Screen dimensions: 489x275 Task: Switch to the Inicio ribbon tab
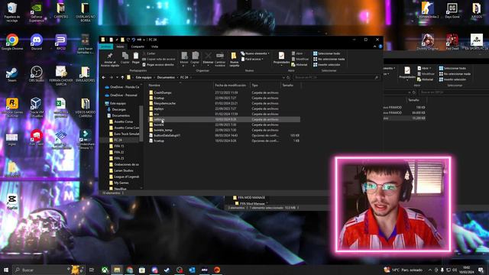coord(120,47)
